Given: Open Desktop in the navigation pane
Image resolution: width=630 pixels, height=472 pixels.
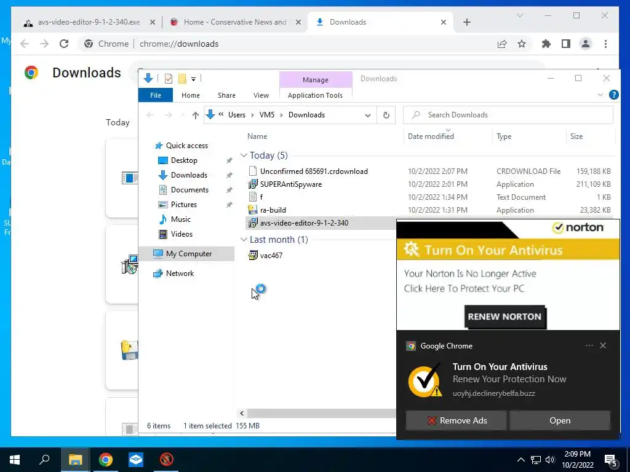Looking at the screenshot, I should (x=184, y=160).
